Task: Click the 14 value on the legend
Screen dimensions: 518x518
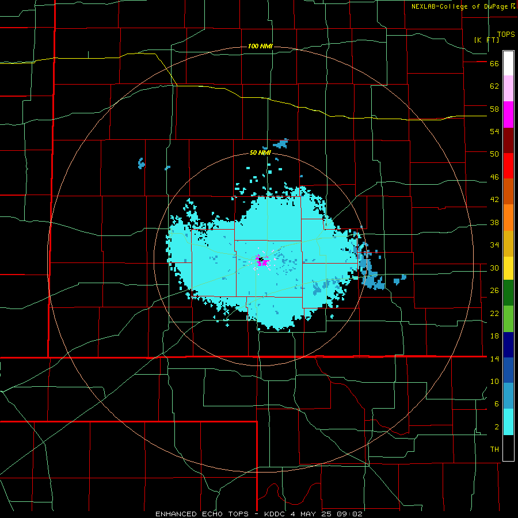Action: tap(494, 359)
